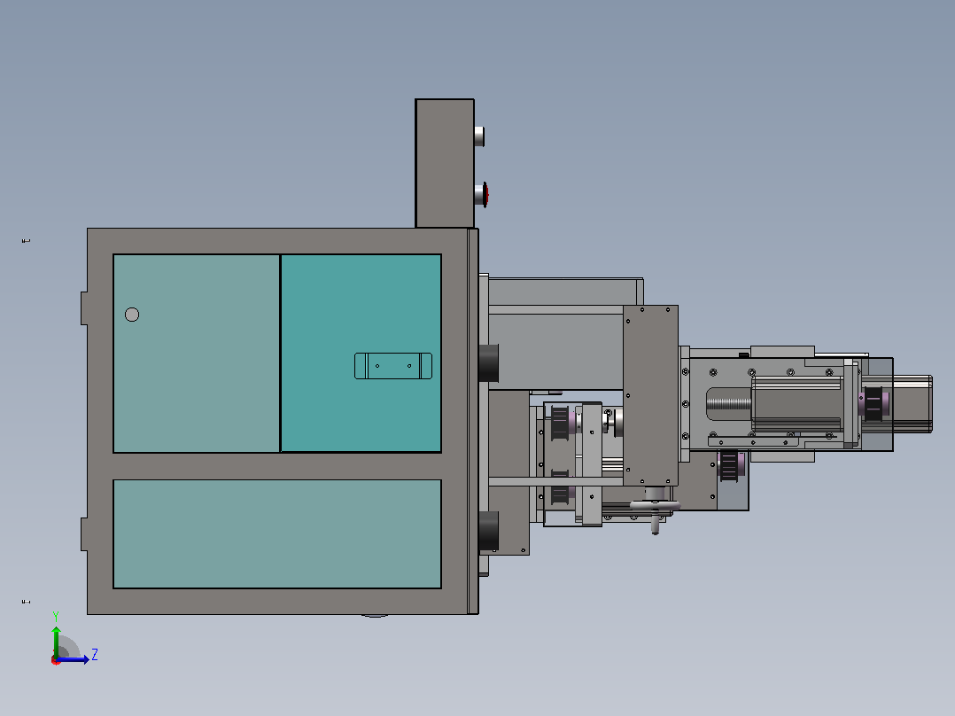Click the small round hole on the left glass panel
The image size is (955, 716).
pos(131,315)
